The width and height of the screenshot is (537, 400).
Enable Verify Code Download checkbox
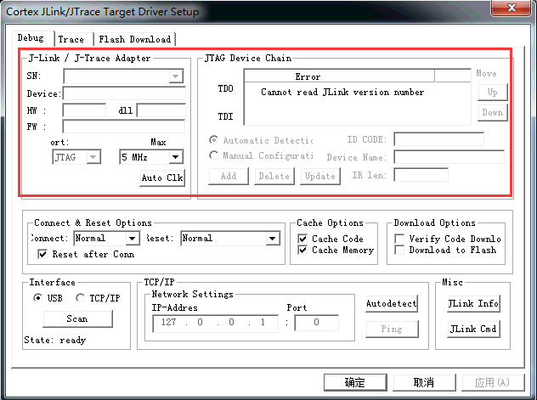click(x=399, y=239)
